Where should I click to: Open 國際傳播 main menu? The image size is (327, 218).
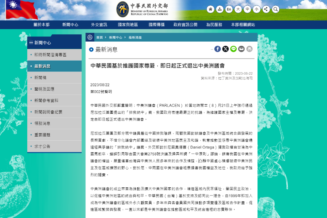(157, 25)
